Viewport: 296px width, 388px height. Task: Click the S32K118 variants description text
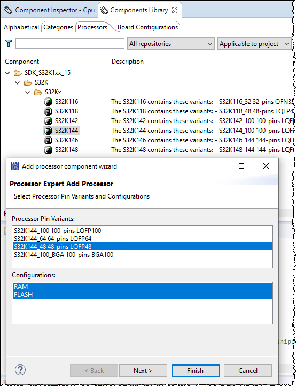[x=202, y=111]
